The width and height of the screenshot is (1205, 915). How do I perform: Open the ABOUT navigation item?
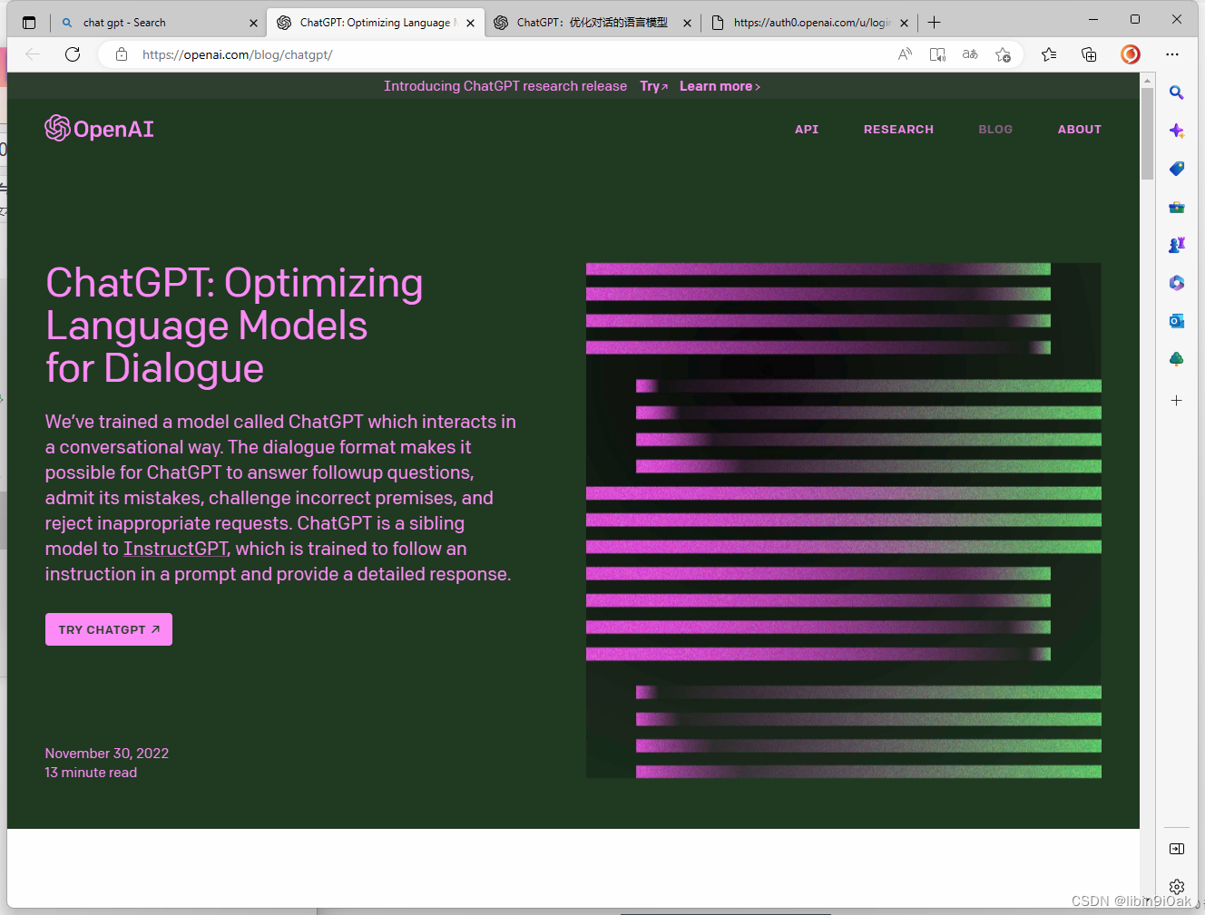(1079, 130)
